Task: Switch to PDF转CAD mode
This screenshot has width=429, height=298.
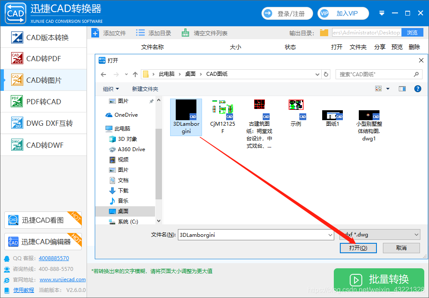Action: click(x=44, y=102)
